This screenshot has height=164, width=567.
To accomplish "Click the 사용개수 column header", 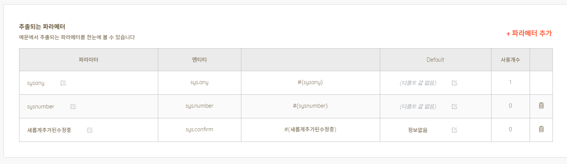I will (x=511, y=60).
